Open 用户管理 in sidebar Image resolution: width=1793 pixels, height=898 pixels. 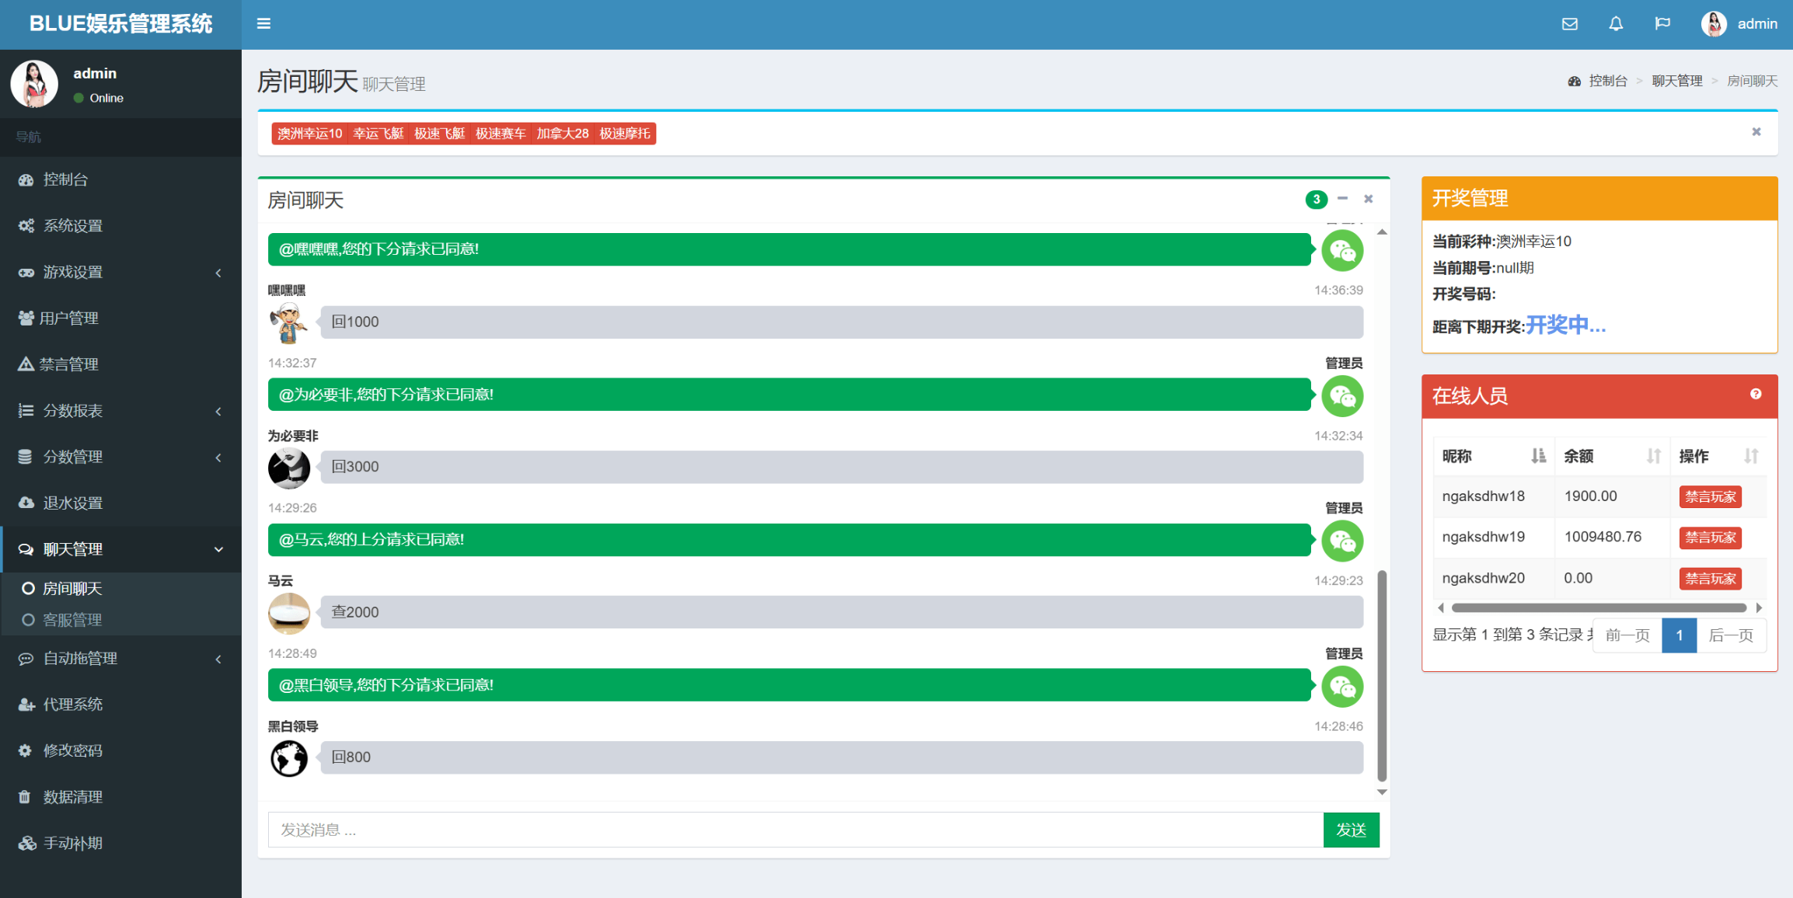pyautogui.click(x=69, y=318)
